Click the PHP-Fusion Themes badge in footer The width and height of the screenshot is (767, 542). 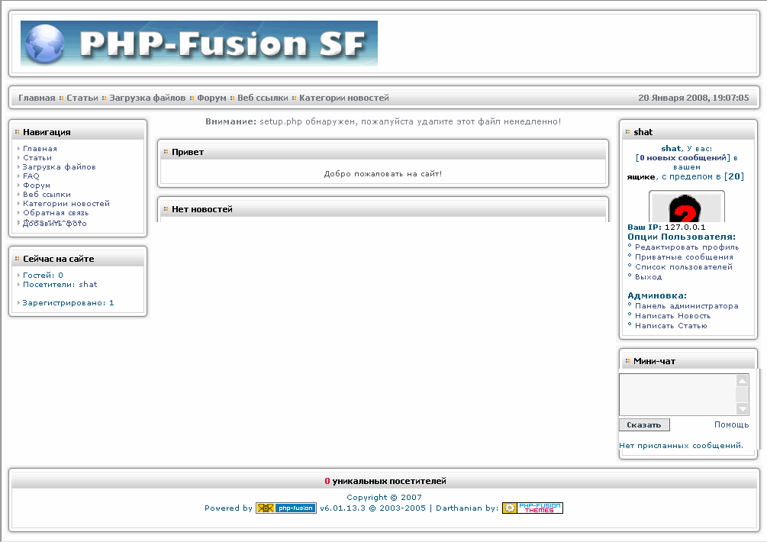[533, 508]
